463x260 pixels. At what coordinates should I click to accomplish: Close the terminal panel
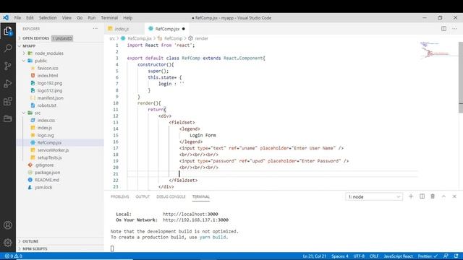point(454,196)
